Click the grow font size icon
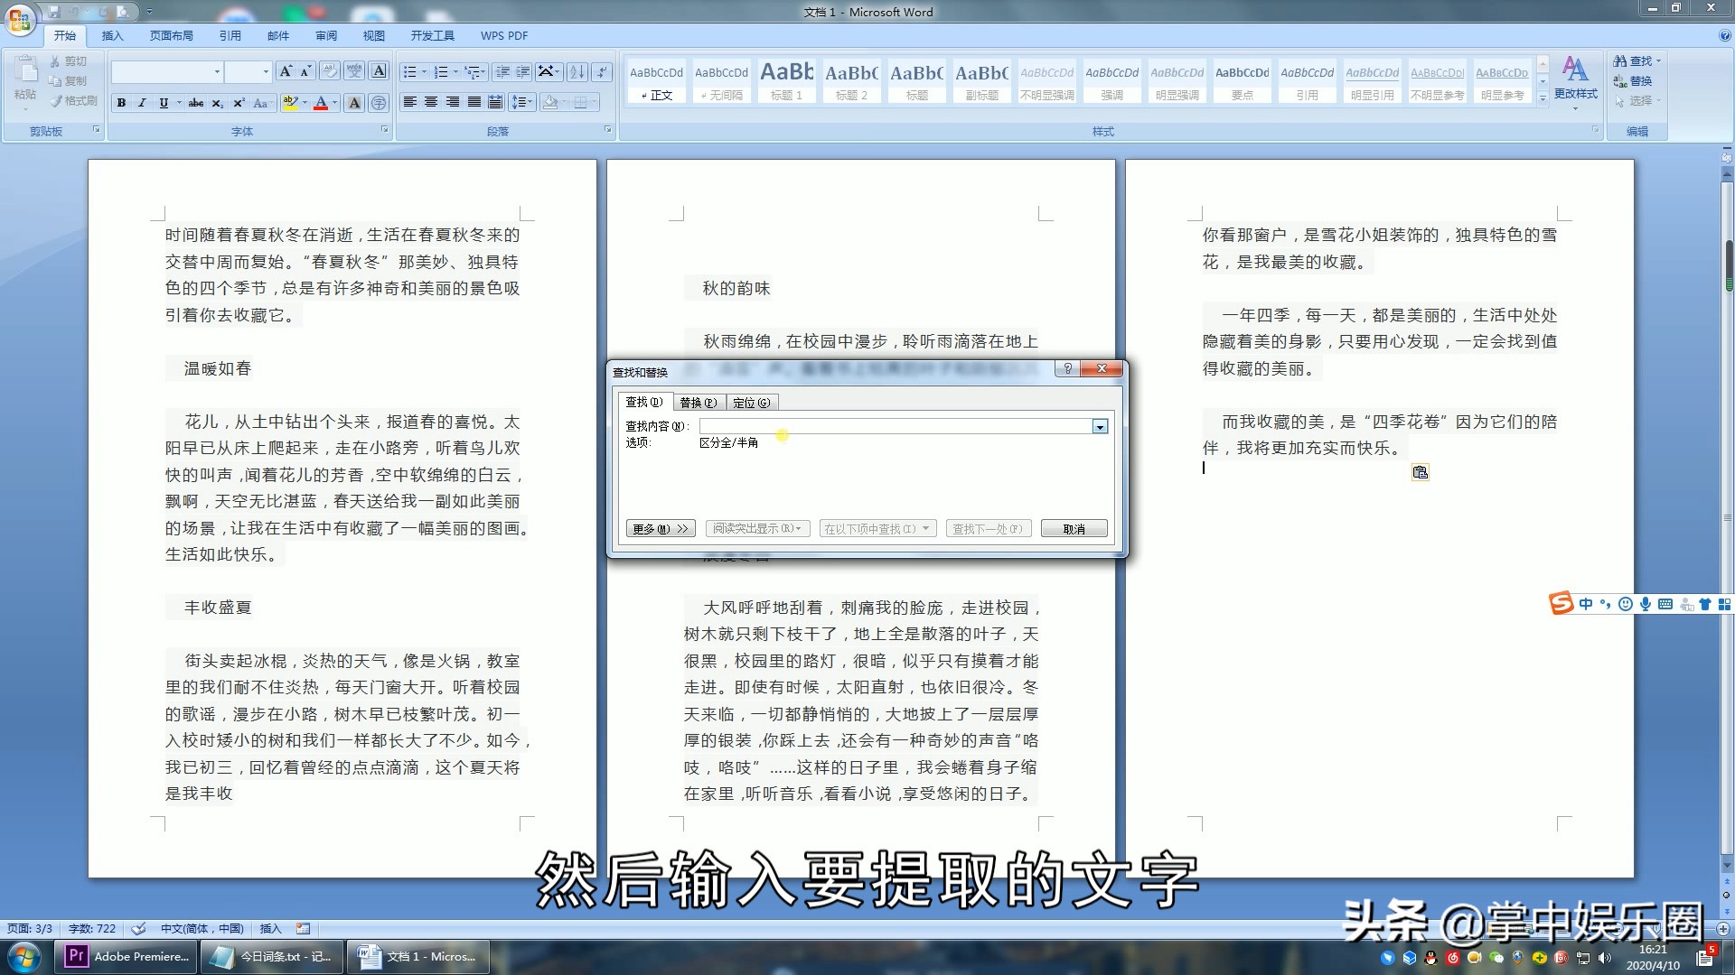 286,71
